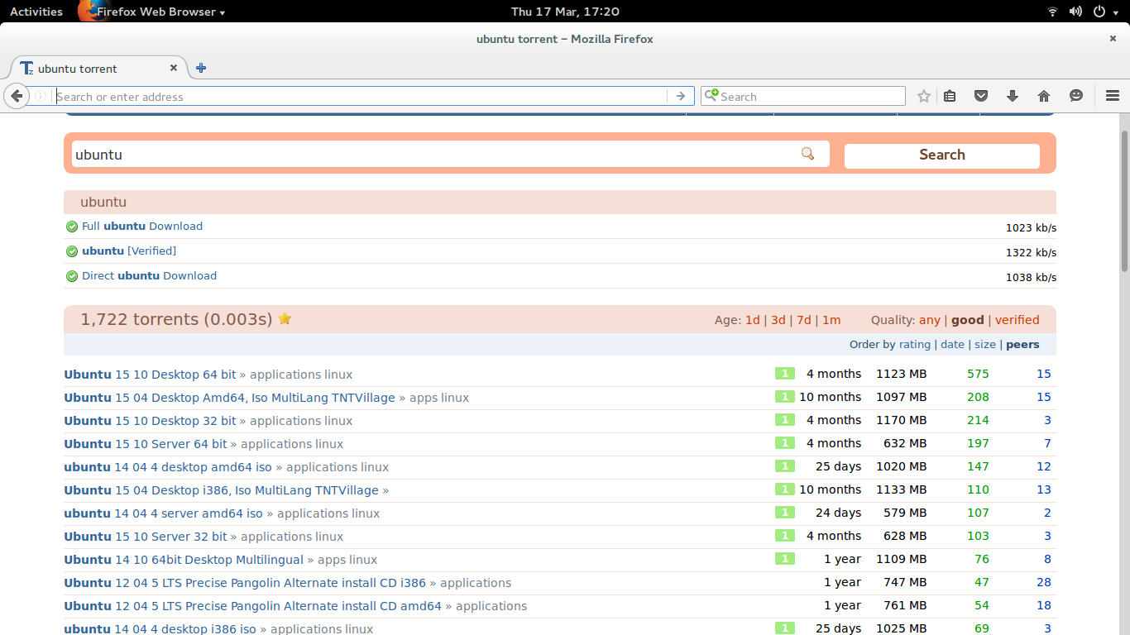Go to the Firefox Home icon
This screenshot has width=1130, height=635.
tap(1043, 96)
